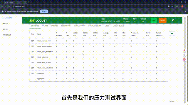Click the Host URL in Locust header
The height and width of the screenshot is (105, 188).
(110, 21)
